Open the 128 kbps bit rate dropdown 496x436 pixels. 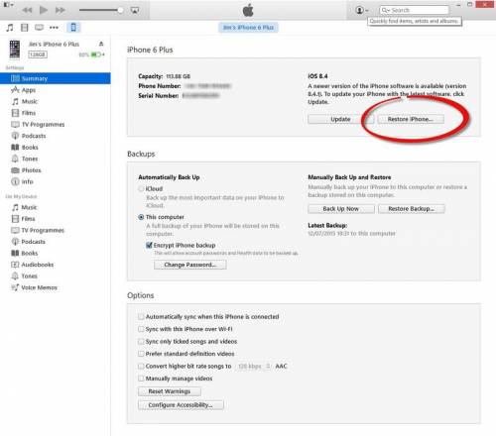tap(254, 367)
